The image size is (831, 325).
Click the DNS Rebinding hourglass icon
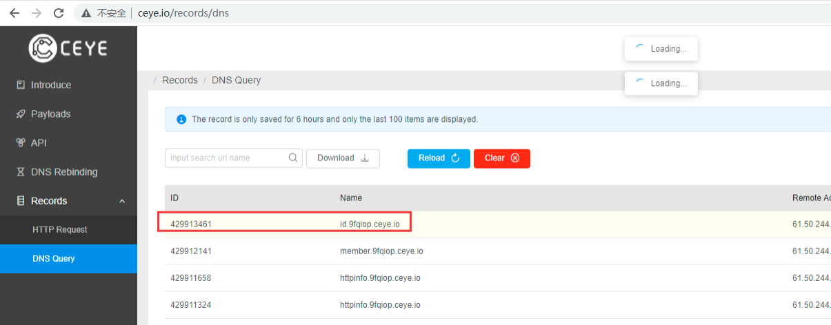point(21,172)
